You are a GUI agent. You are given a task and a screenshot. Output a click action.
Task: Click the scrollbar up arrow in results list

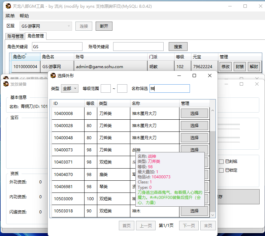(212, 110)
